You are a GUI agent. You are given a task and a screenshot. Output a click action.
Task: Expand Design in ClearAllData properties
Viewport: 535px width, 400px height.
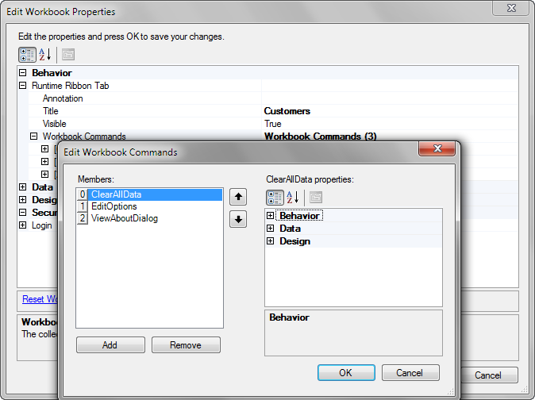pyautogui.click(x=270, y=241)
